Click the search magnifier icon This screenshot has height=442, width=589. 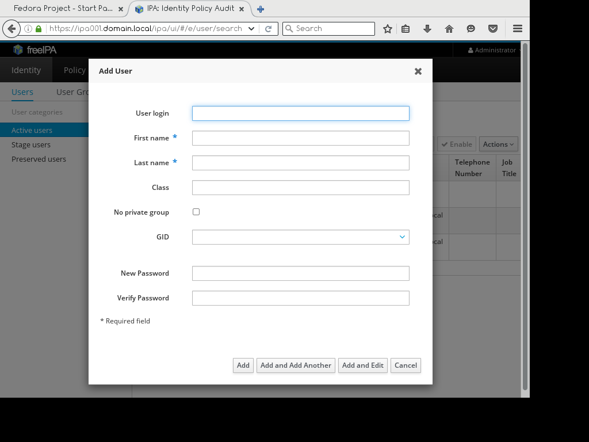pyautogui.click(x=289, y=29)
